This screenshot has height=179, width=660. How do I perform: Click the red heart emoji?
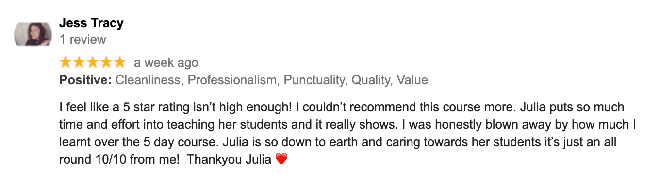(x=281, y=159)
